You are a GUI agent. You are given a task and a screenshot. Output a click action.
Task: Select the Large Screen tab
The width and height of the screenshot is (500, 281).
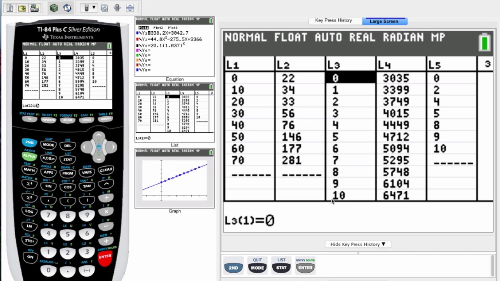point(384,21)
